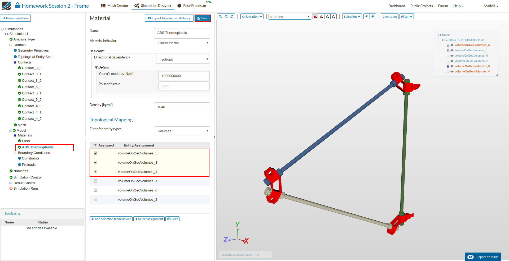The width and height of the screenshot is (509, 261).
Task: Click the green check beside Analysis Type
Action: coord(11,39)
